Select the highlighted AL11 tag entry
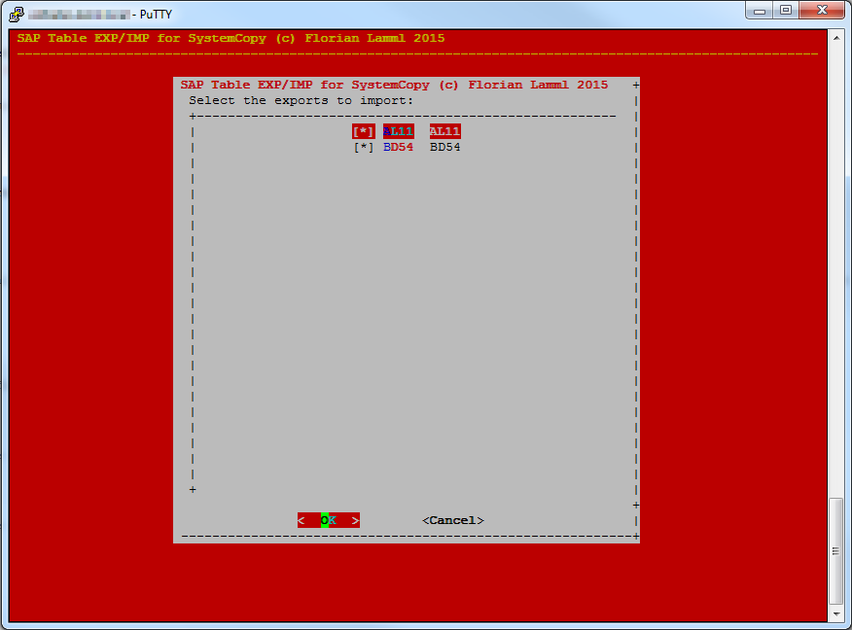The width and height of the screenshot is (852, 630). [399, 131]
